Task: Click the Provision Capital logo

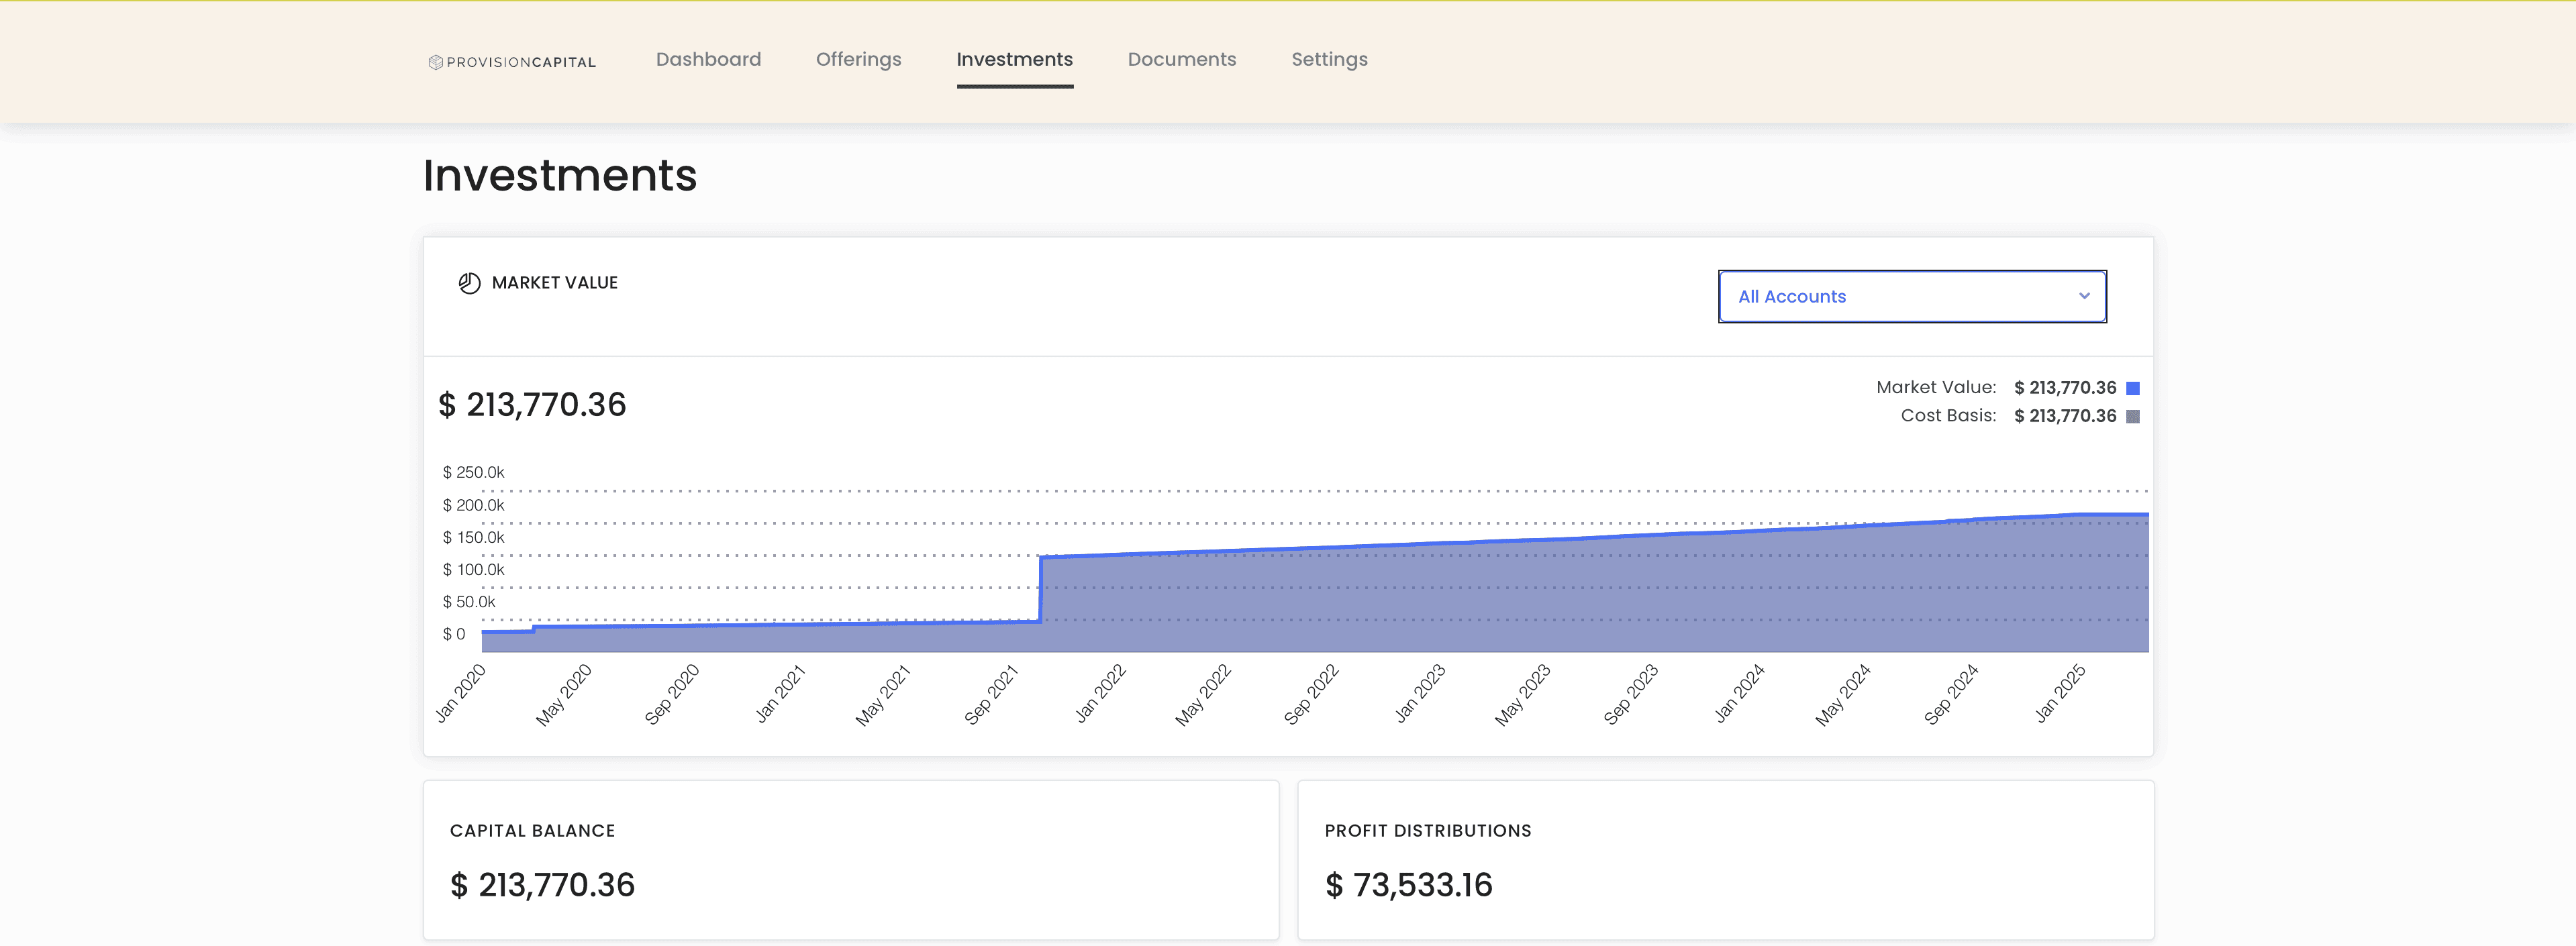Action: click(512, 62)
